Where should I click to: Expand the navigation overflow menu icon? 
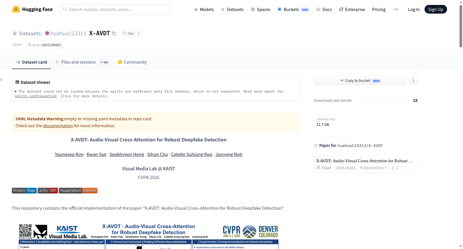click(x=395, y=10)
